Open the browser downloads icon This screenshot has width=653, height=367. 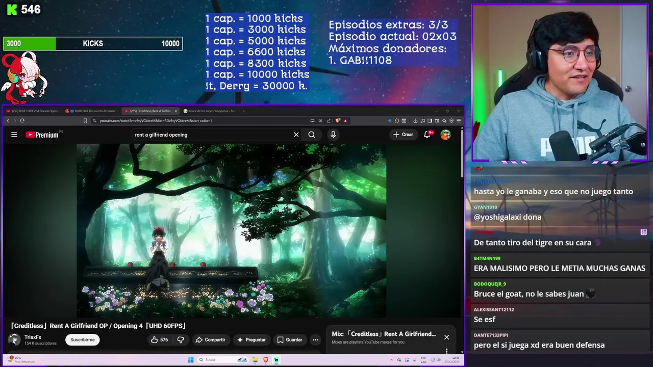pyautogui.click(x=415, y=120)
